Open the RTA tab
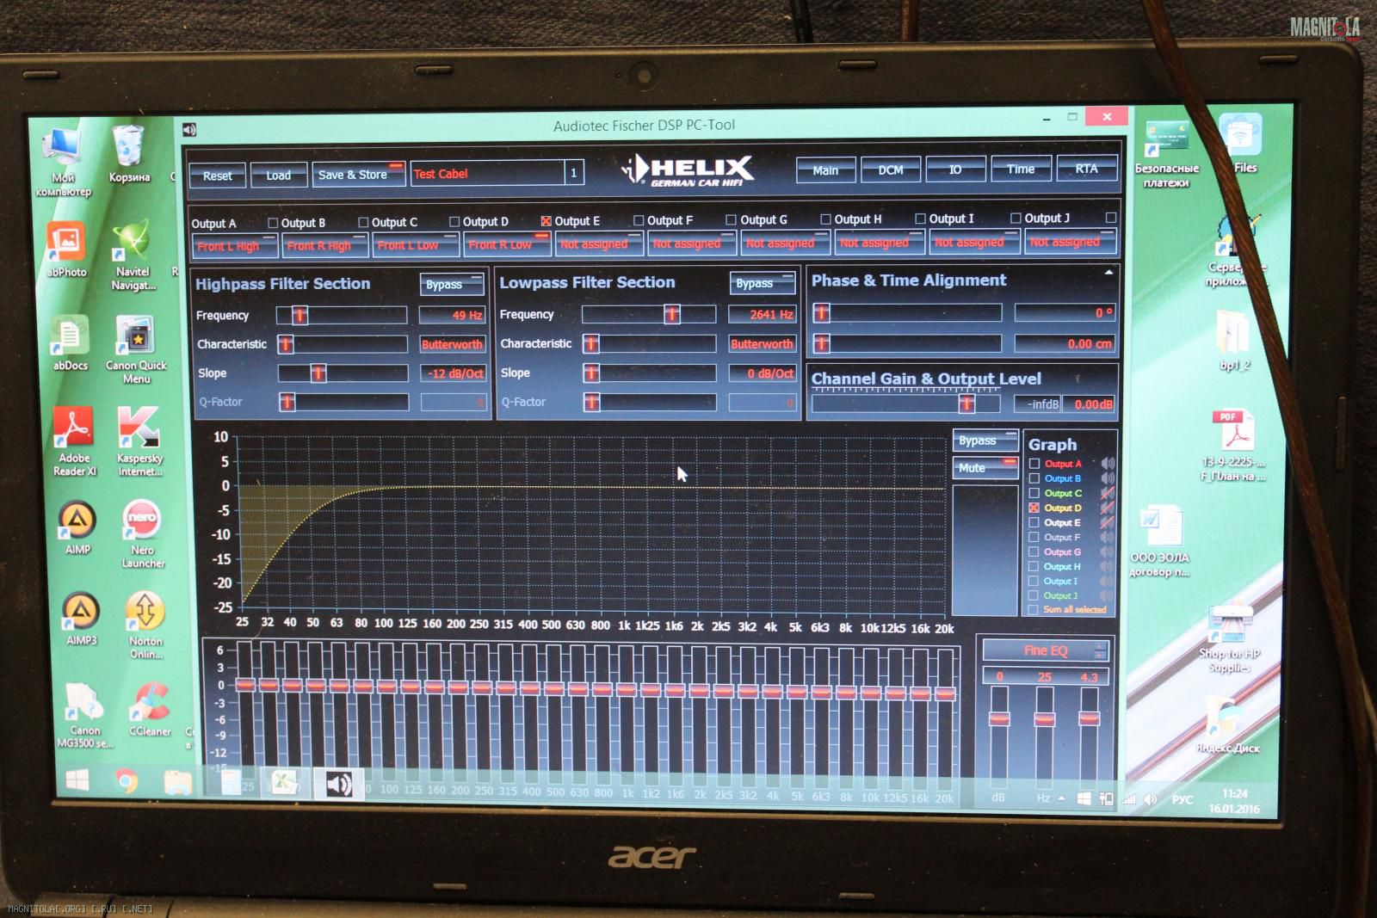1377x918 pixels. click(x=1086, y=168)
